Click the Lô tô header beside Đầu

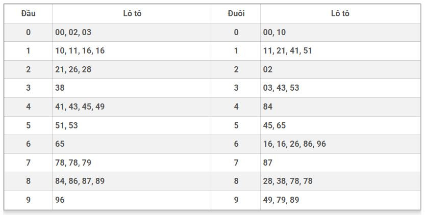[x=132, y=14]
